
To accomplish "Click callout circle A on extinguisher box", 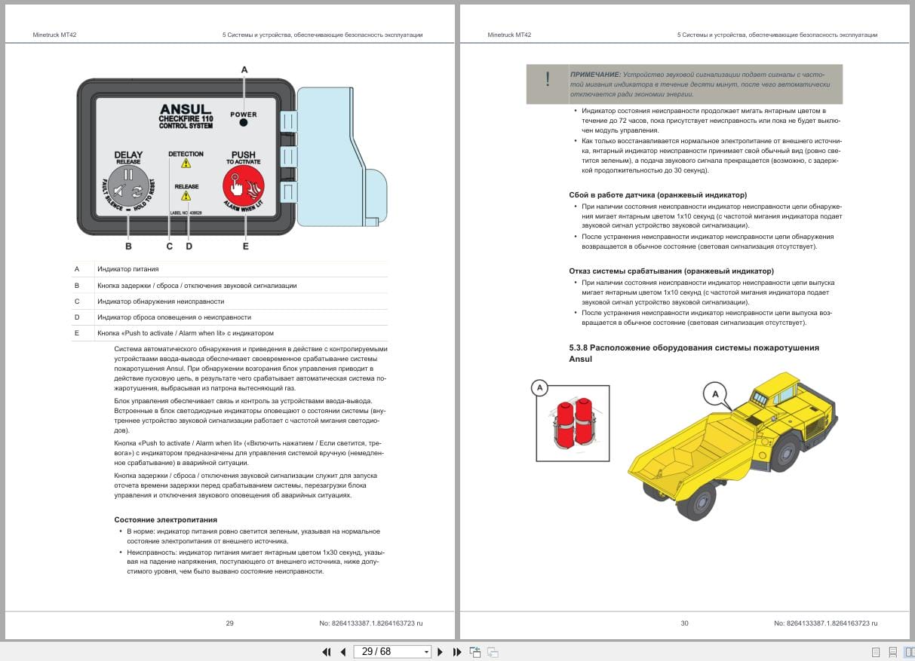I will point(539,388).
